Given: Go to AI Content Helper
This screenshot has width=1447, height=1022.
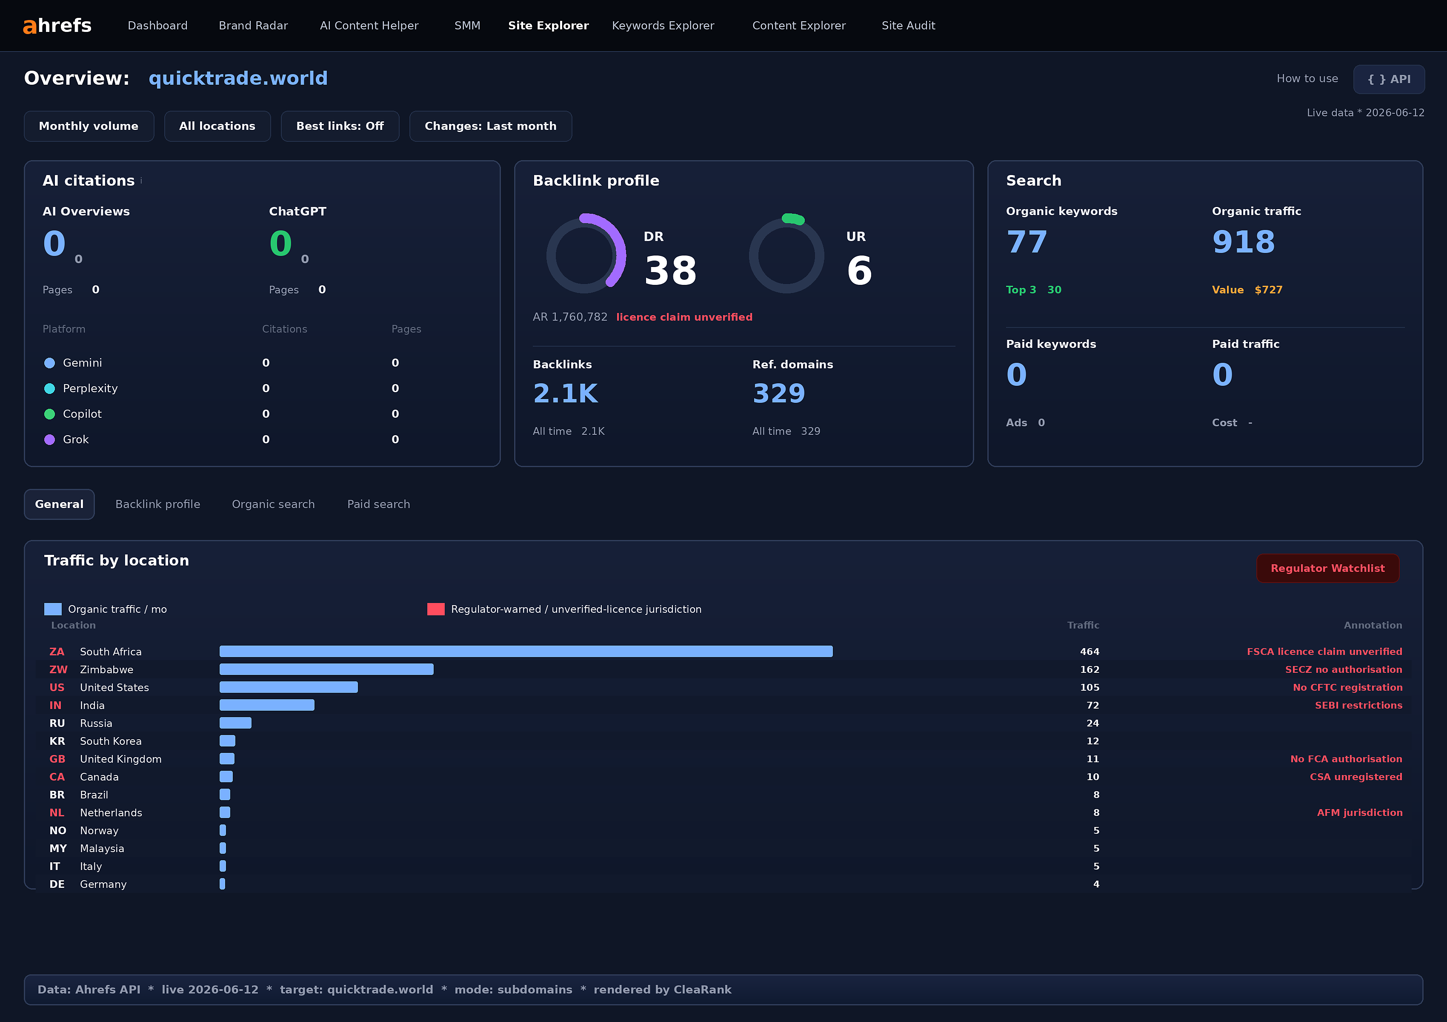Looking at the screenshot, I should (369, 26).
